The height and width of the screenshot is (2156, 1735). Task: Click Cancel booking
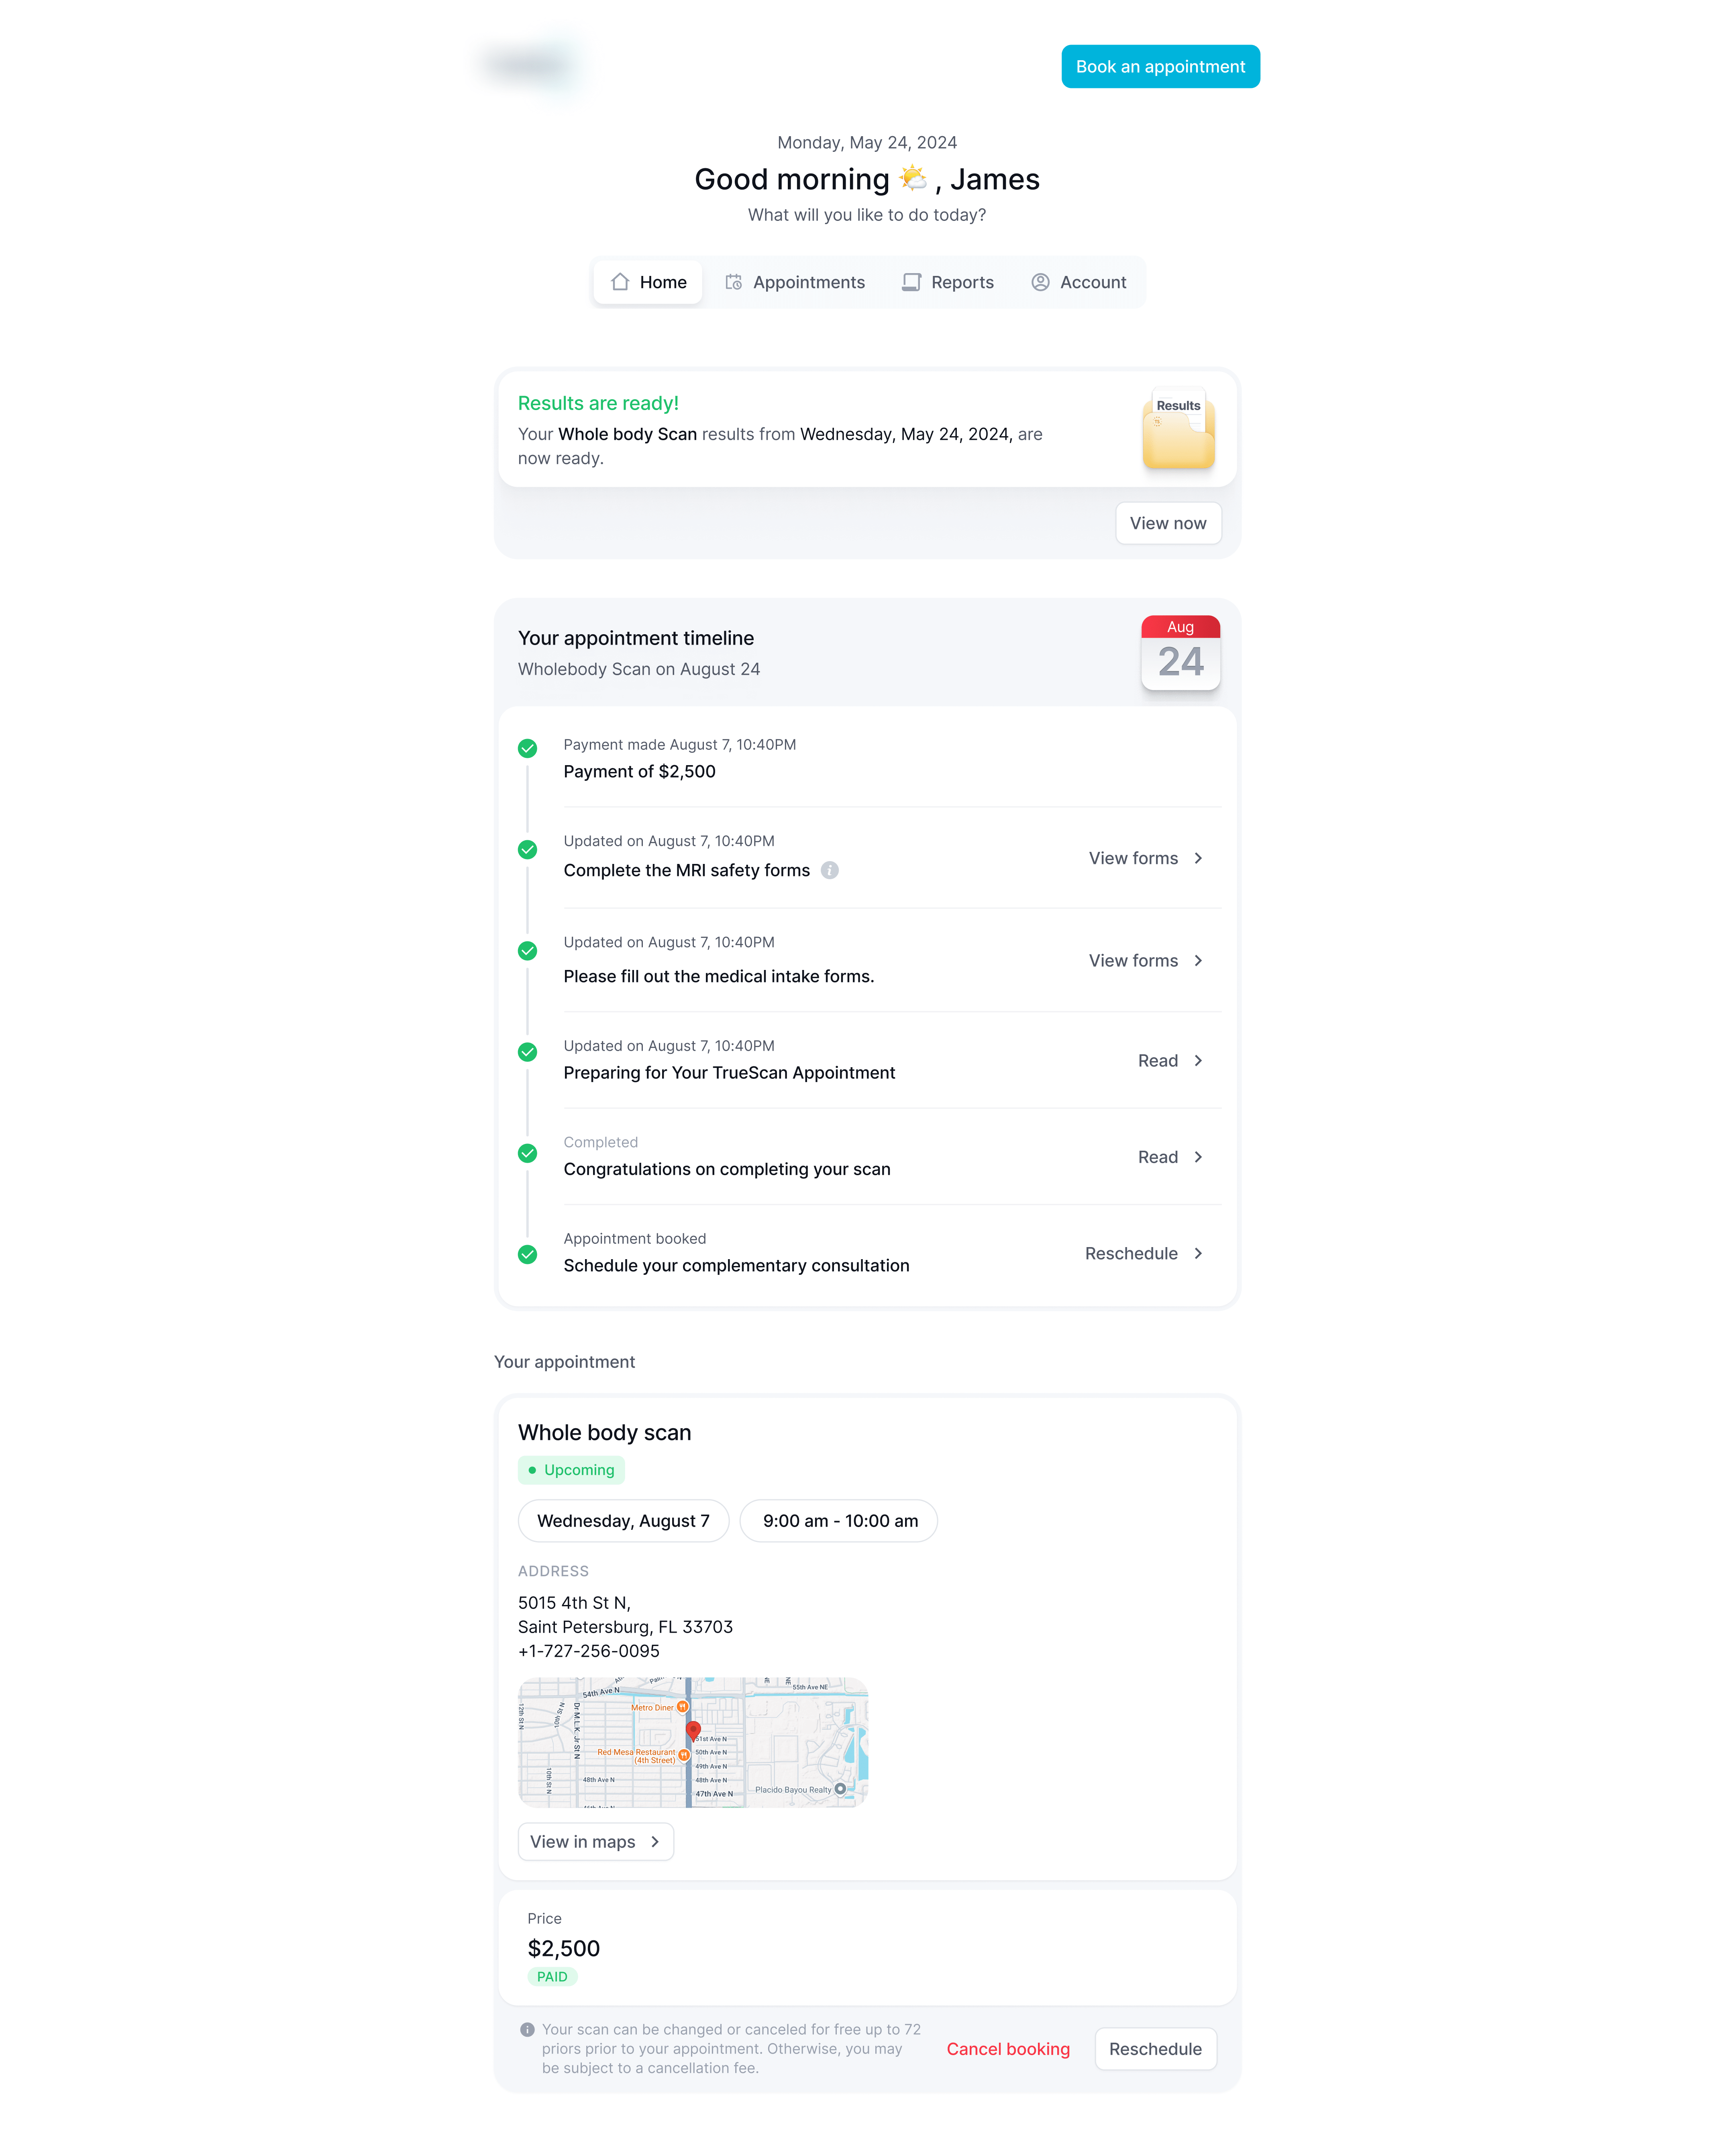tap(1008, 2049)
